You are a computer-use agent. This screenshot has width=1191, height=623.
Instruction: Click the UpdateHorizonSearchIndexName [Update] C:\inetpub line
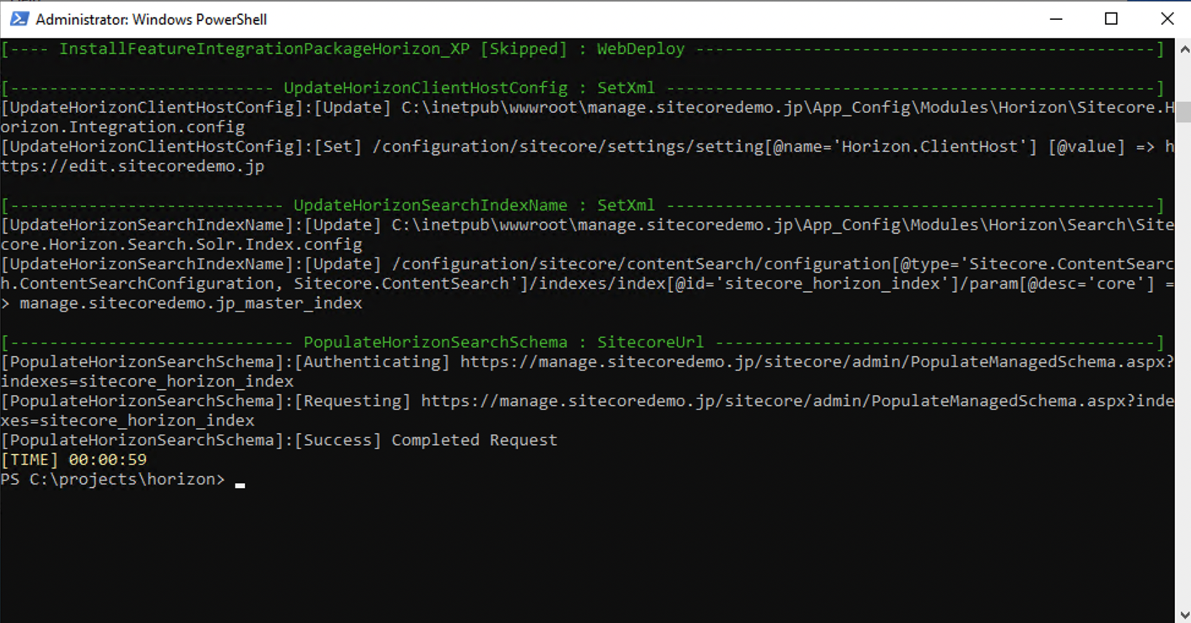click(x=587, y=225)
